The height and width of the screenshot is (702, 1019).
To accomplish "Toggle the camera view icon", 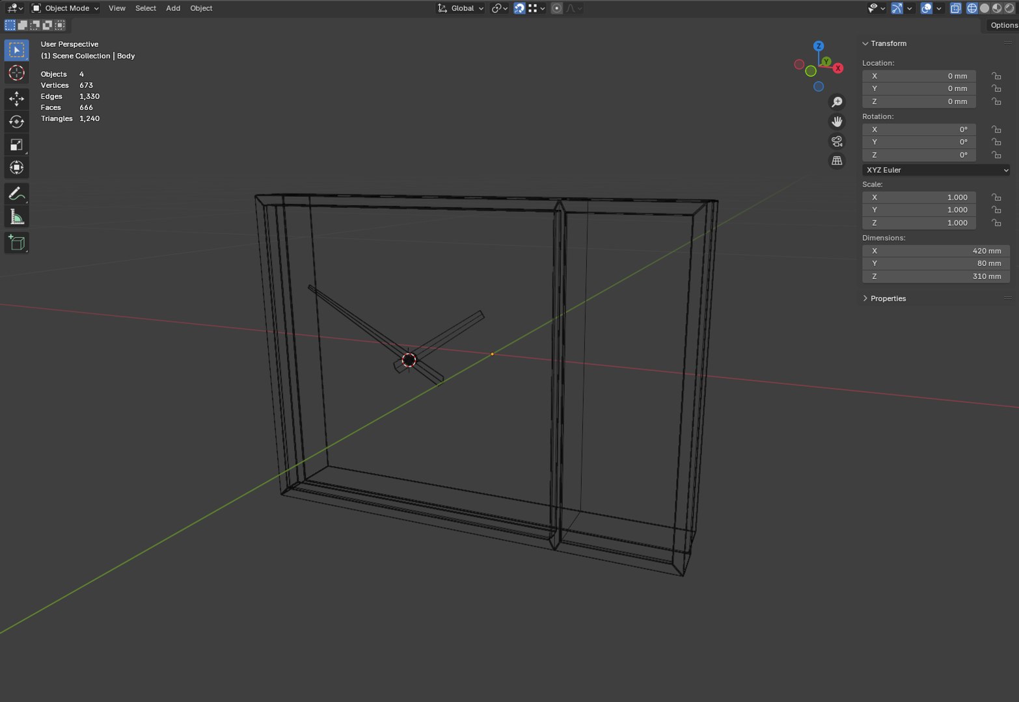I will click(837, 141).
